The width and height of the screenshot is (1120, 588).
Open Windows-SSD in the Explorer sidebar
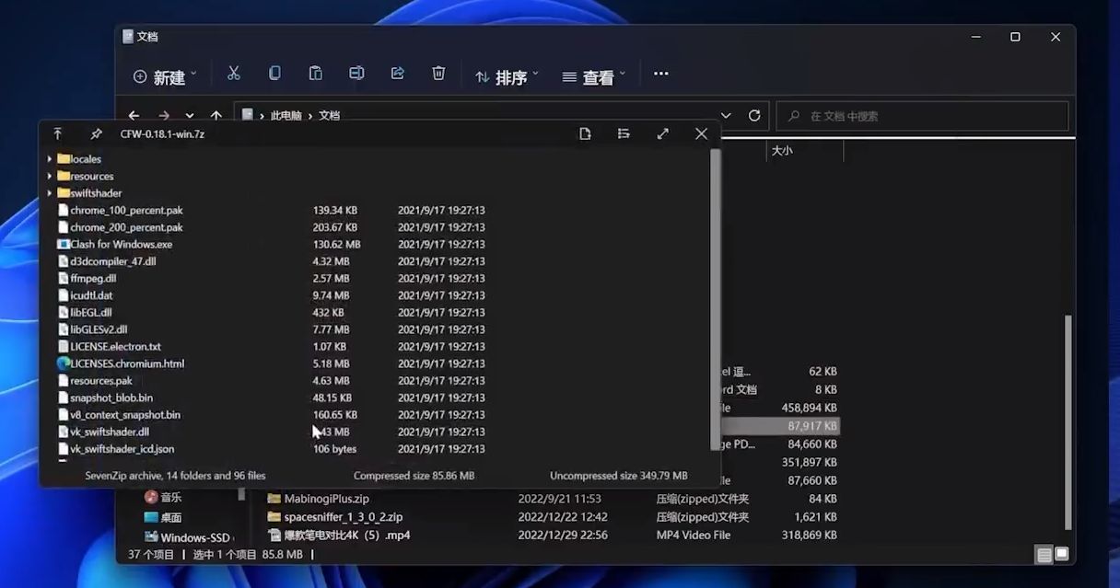189,537
